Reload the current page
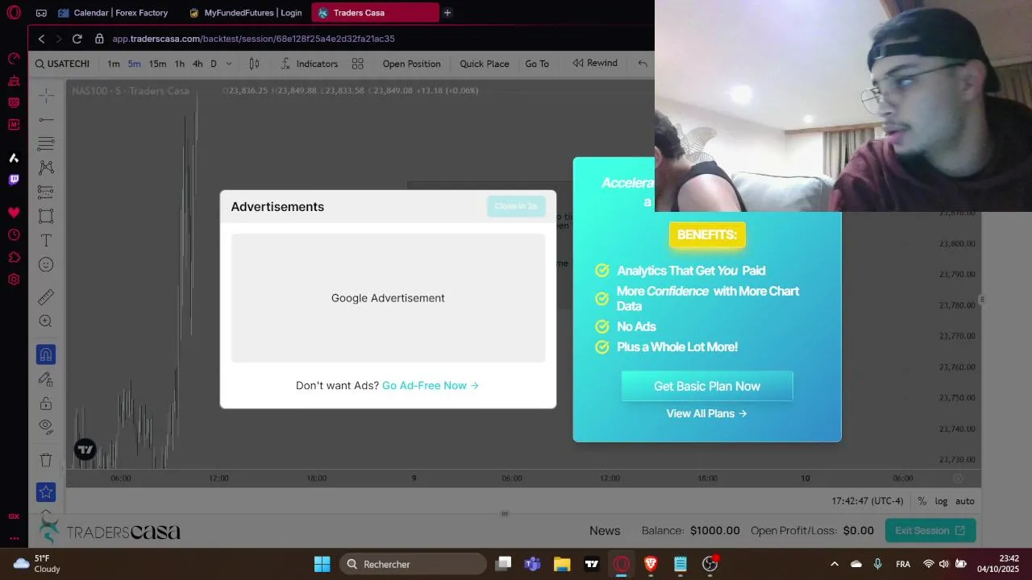This screenshot has width=1032, height=580. [x=77, y=39]
